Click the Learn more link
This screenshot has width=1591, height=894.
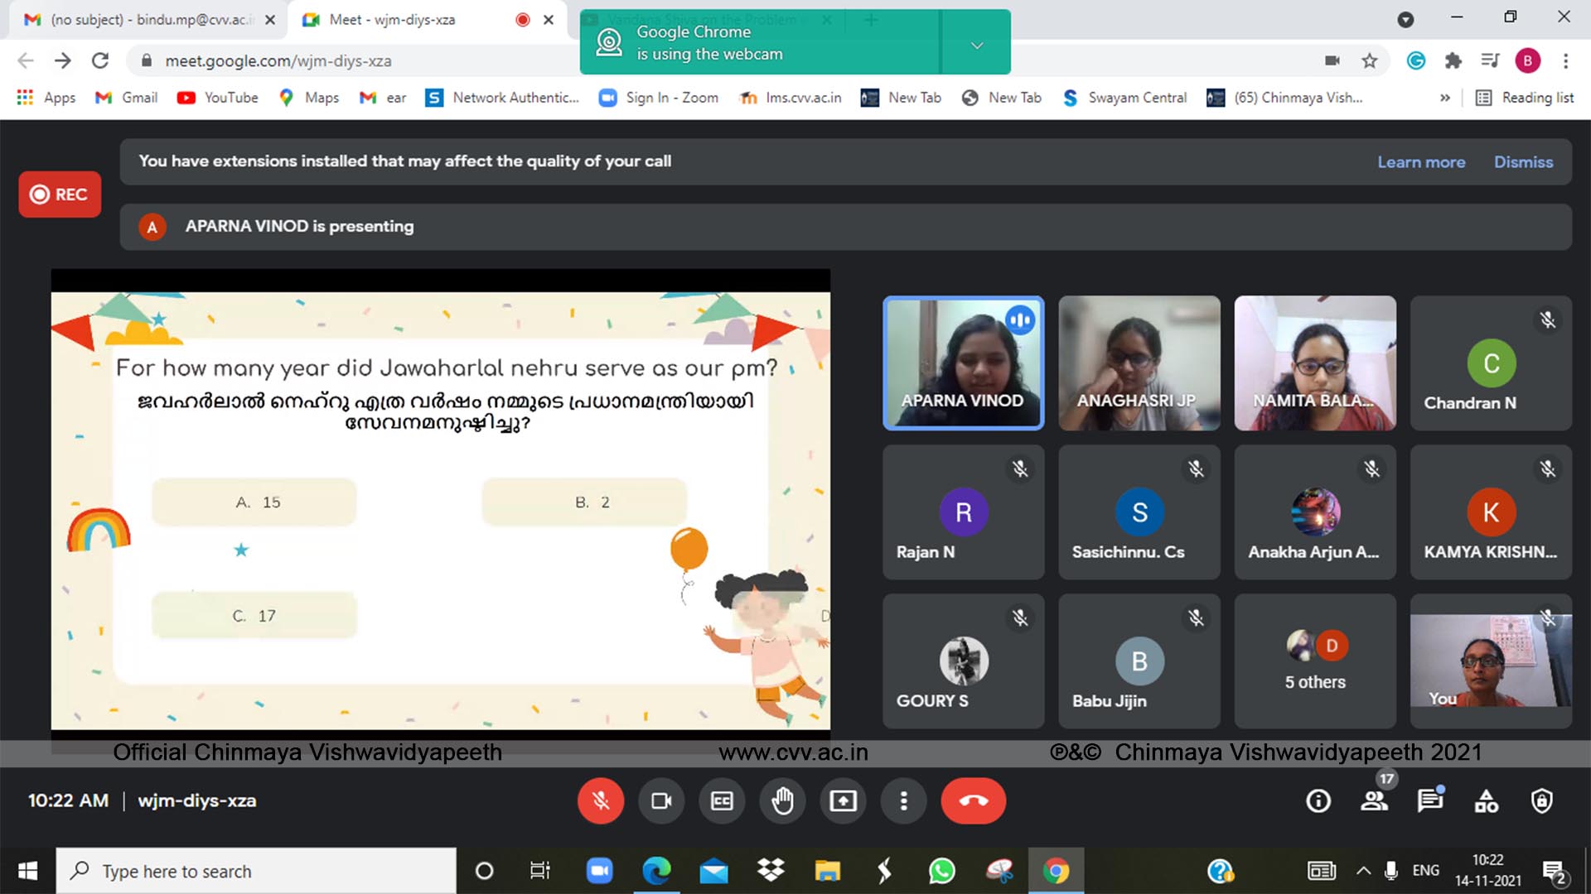pyautogui.click(x=1421, y=162)
